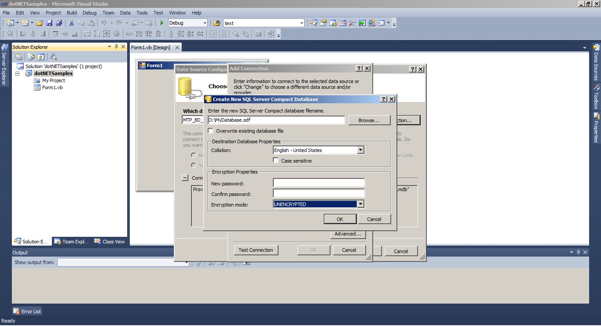Open the View Class Diagram tool
Screen dimensions: 601x326
(x=54, y=57)
